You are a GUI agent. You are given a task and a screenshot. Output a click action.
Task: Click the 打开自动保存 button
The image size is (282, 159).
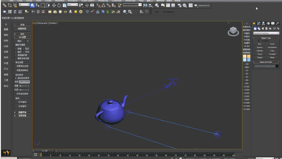pos(22,94)
